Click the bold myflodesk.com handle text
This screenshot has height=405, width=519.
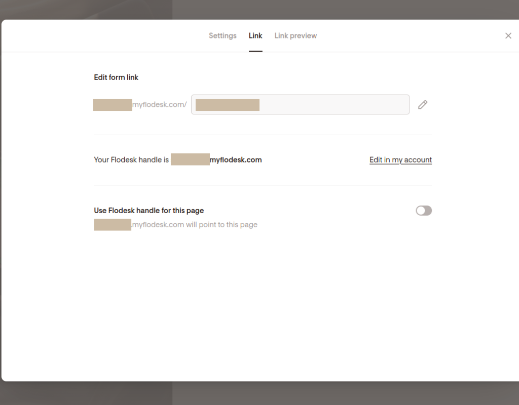pyautogui.click(x=236, y=160)
